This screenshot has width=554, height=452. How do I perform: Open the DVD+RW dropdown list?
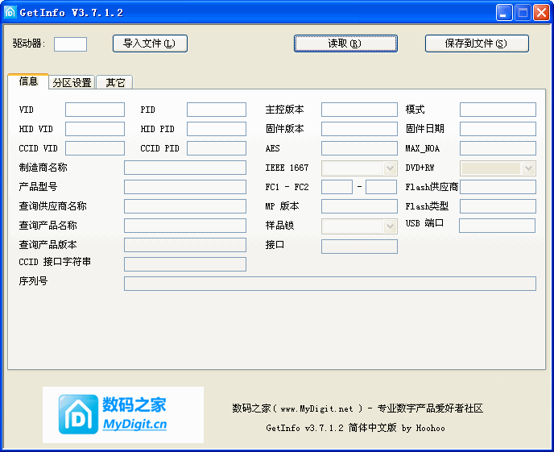click(529, 168)
